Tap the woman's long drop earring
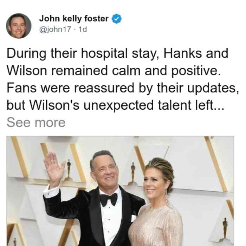Image resolution: width=246 pixels, height=246 pixels. click(167, 196)
